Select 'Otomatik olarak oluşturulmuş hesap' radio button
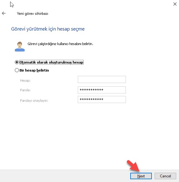The image size is (179, 182). click(17, 62)
